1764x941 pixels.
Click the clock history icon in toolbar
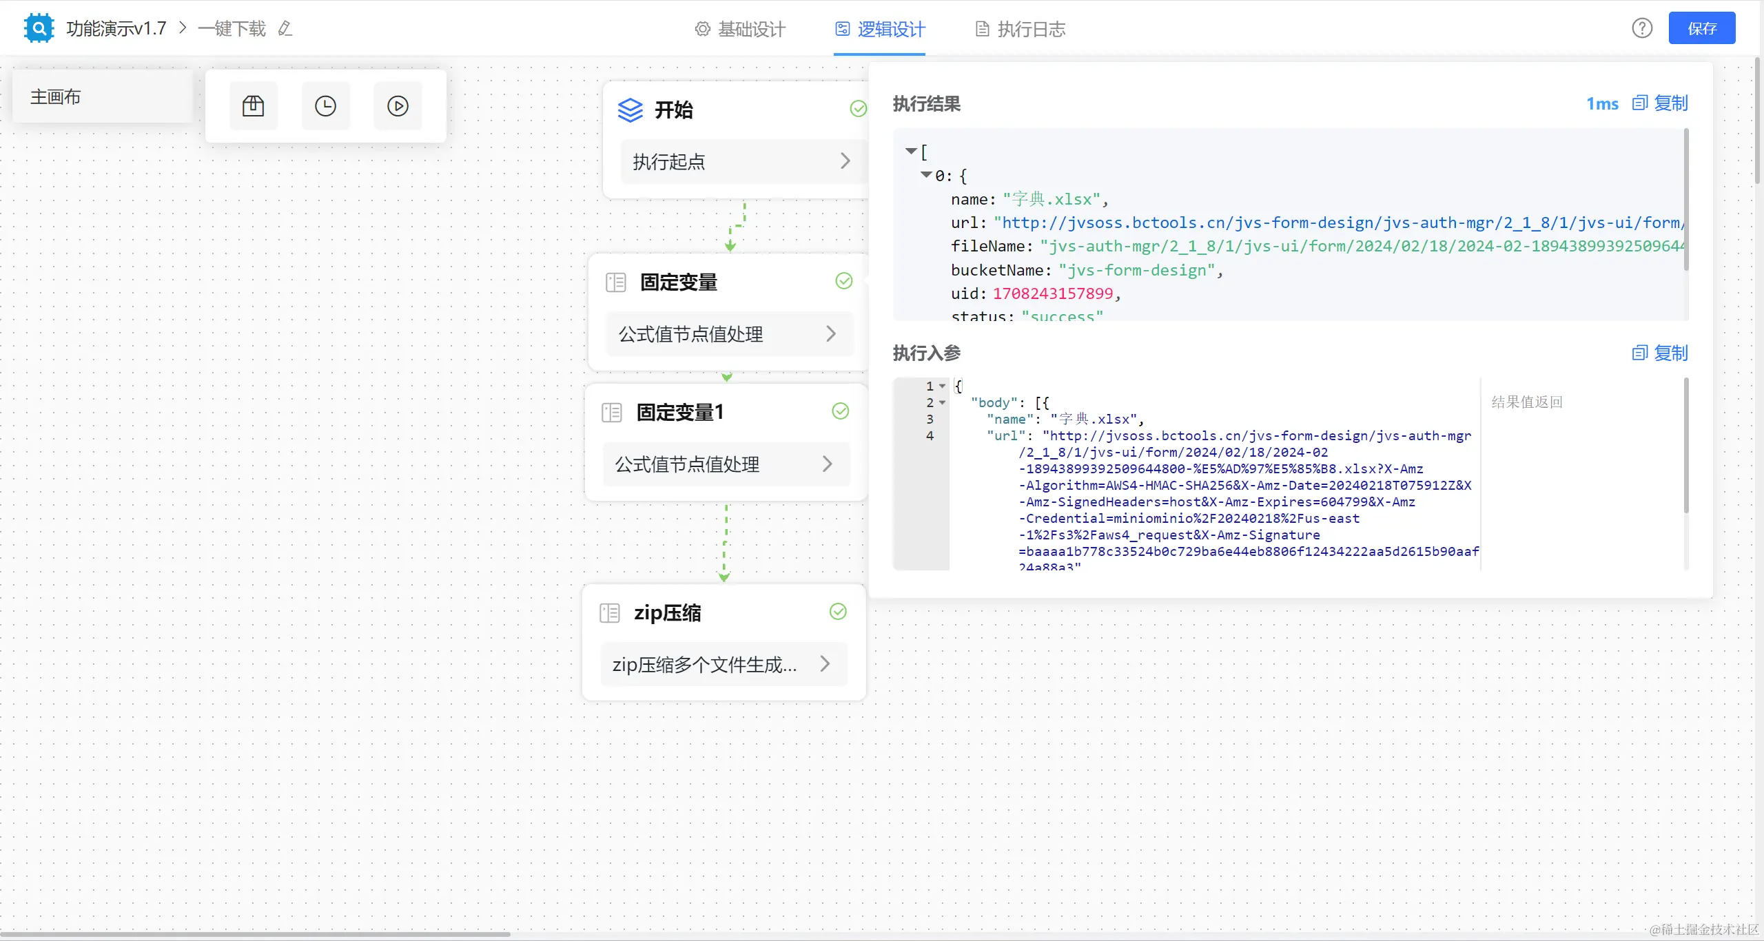325,105
